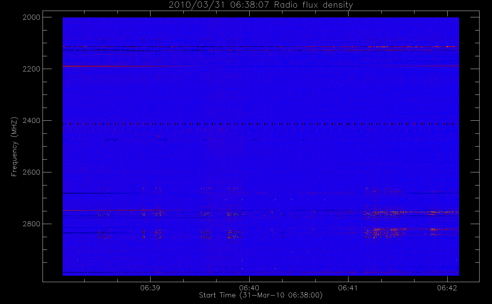Click the 06:41 time tick label
Viewport: 492px width, 304px height.
coord(348,288)
